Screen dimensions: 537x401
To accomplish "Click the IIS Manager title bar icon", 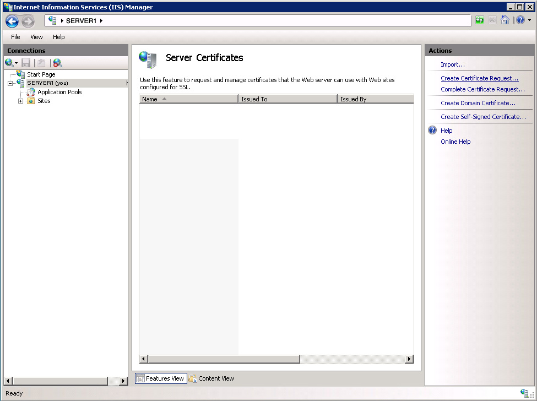I will pos(8,7).
